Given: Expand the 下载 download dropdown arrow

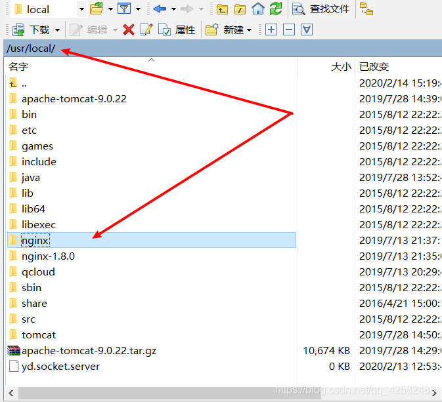Looking at the screenshot, I should pyautogui.click(x=58, y=30).
